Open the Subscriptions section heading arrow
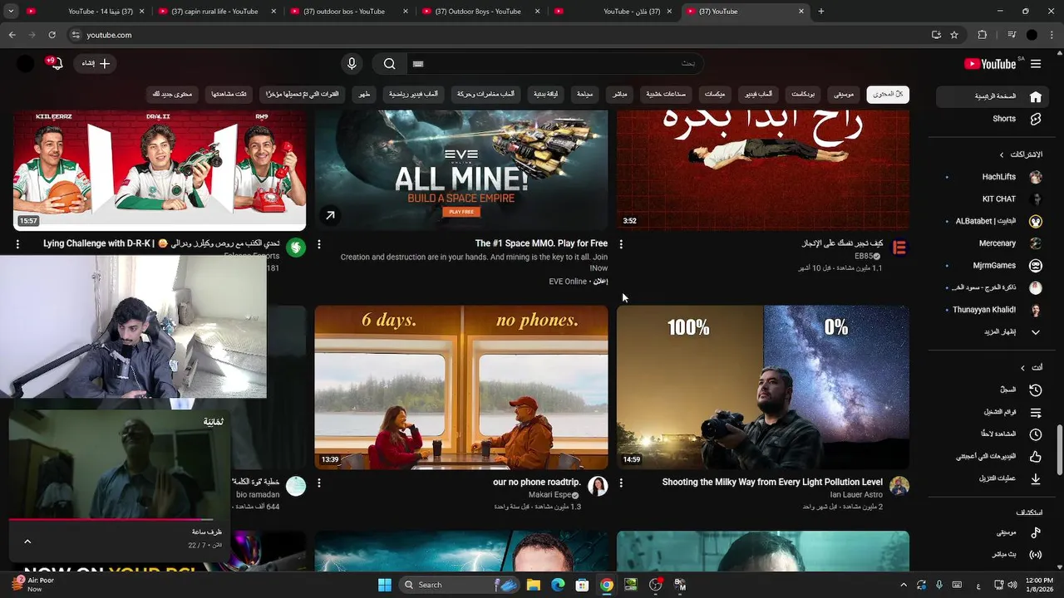Screen dimensions: 1064x598 (1002, 154)
